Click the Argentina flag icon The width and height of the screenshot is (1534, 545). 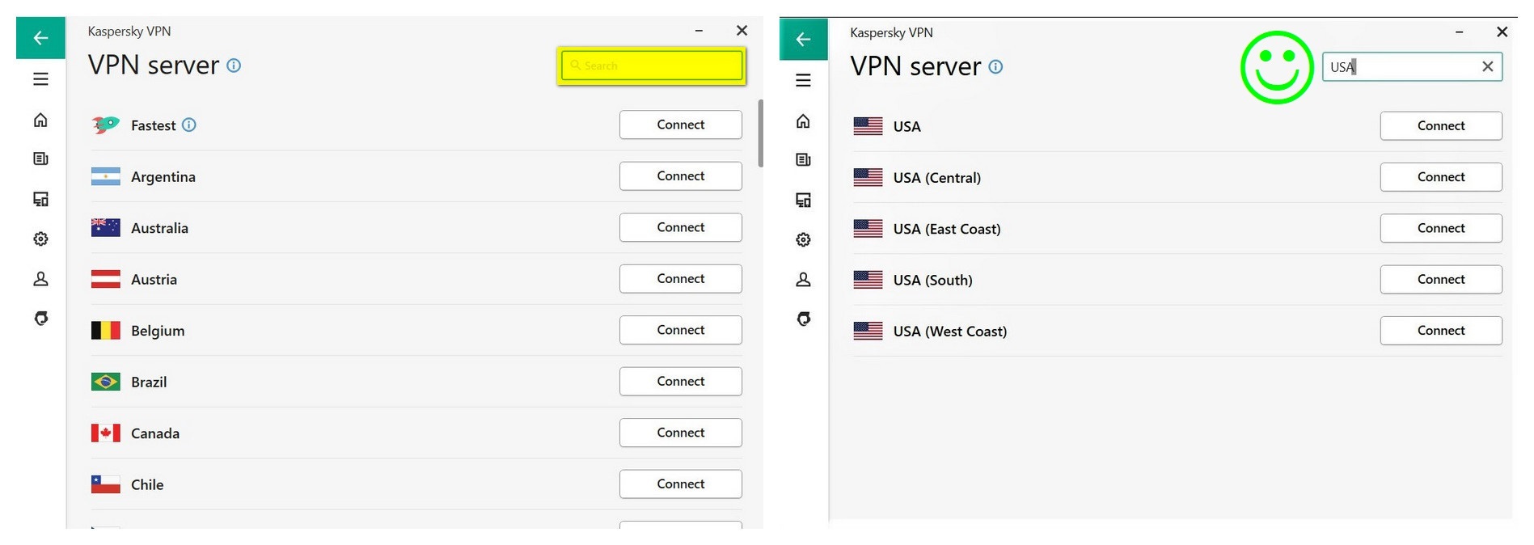pyautogui.click(x=105, y=176)
